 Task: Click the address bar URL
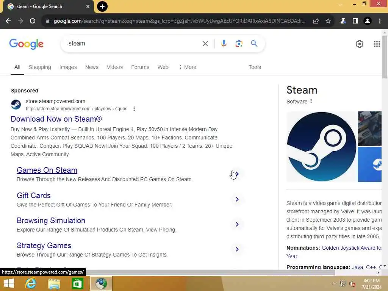(179, 21)
